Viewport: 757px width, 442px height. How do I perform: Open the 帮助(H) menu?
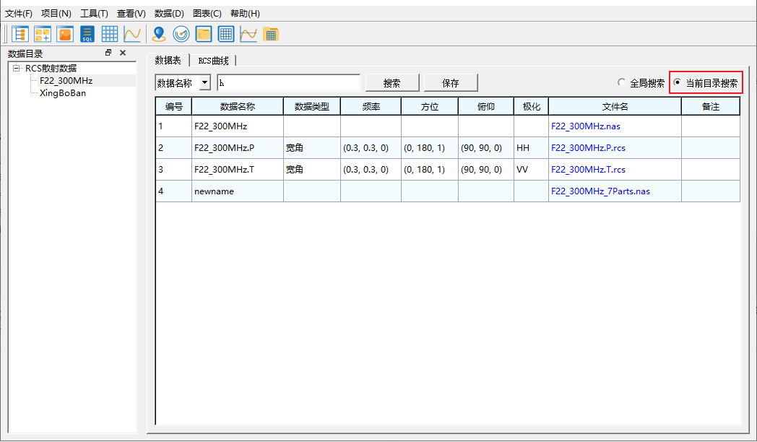pos(245,14)
